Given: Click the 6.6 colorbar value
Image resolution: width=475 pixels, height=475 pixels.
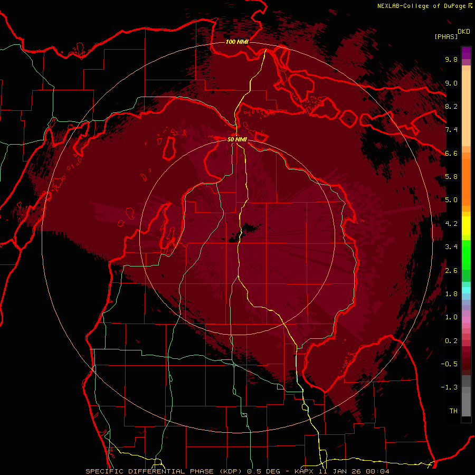Looking at the screenshot, I should (451, 153).
